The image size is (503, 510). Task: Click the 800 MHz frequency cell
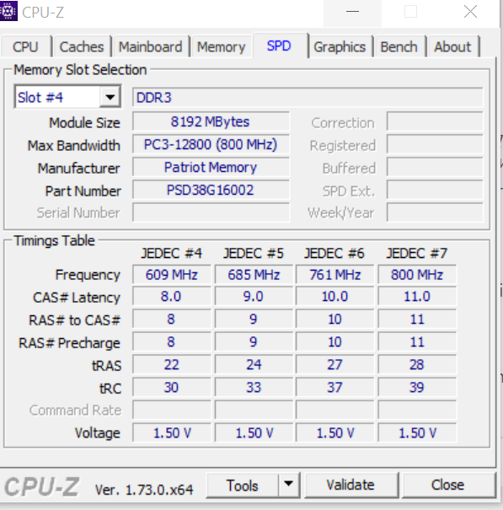pyautogui.click(x=417, y=275)
